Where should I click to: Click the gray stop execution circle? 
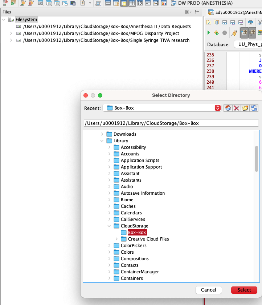225,33
